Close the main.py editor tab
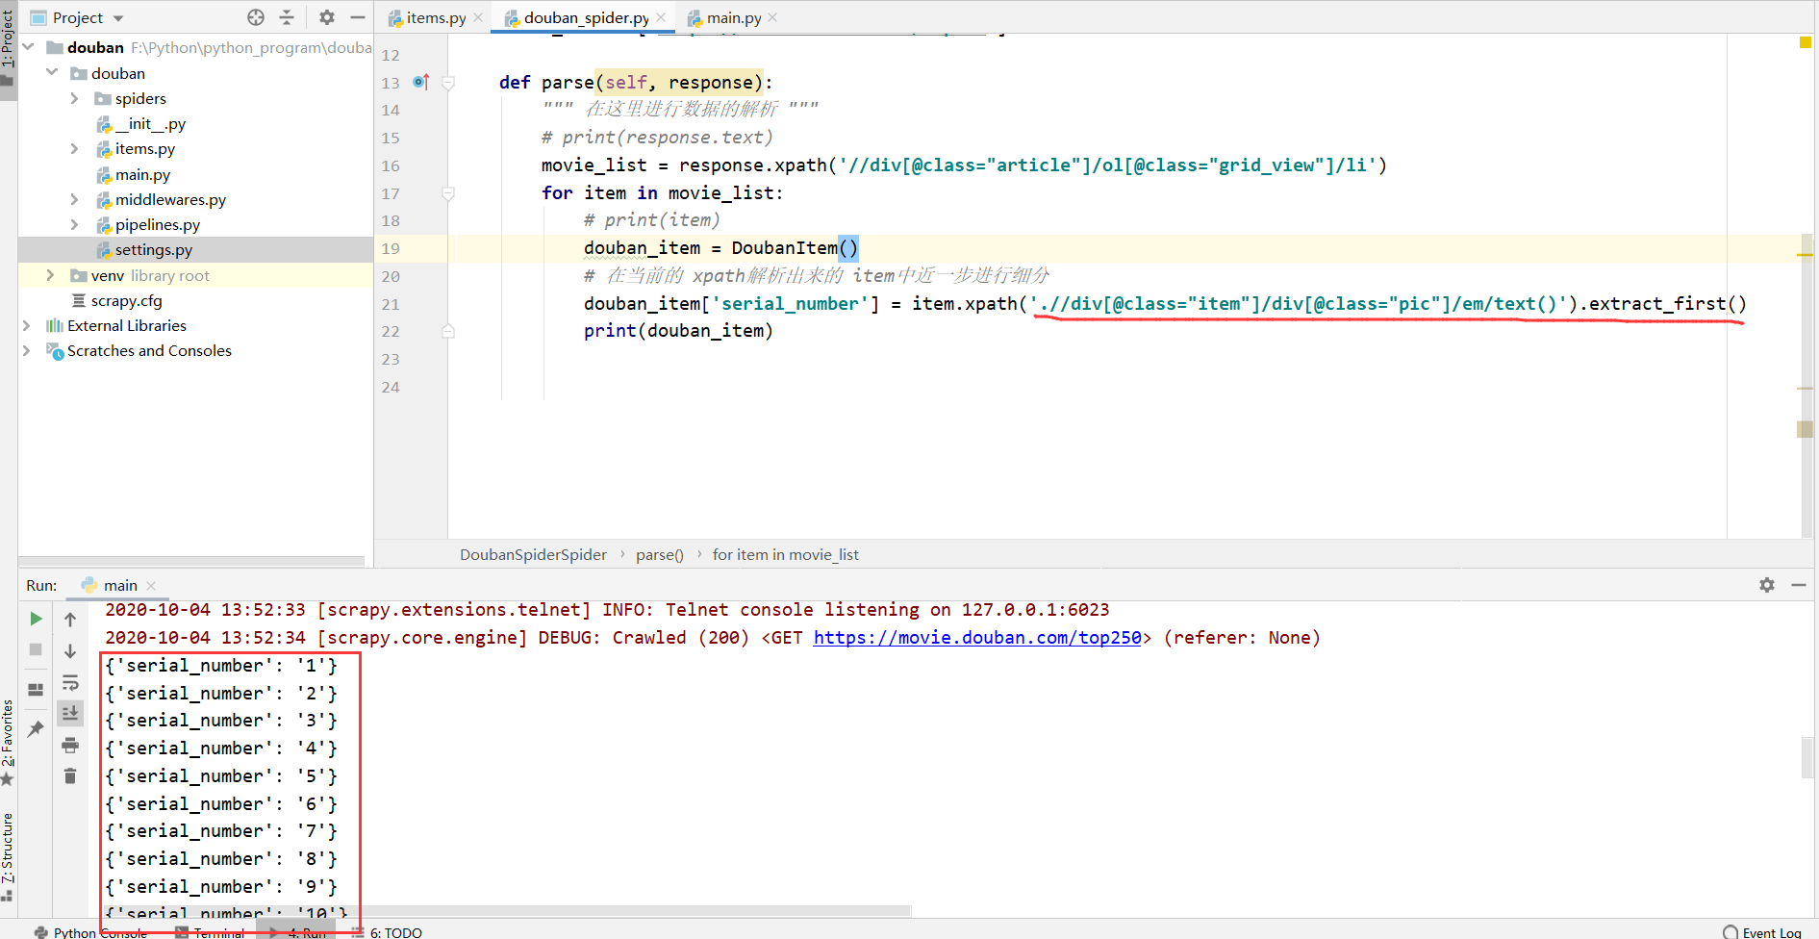 [773, 17]
